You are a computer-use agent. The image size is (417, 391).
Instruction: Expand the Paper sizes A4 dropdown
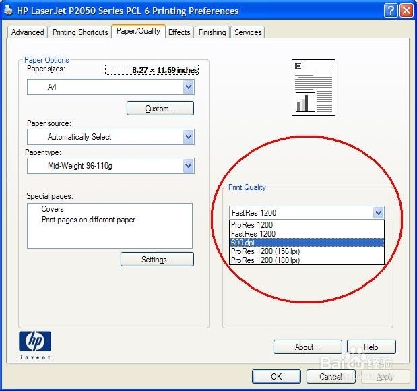point(188,87)
